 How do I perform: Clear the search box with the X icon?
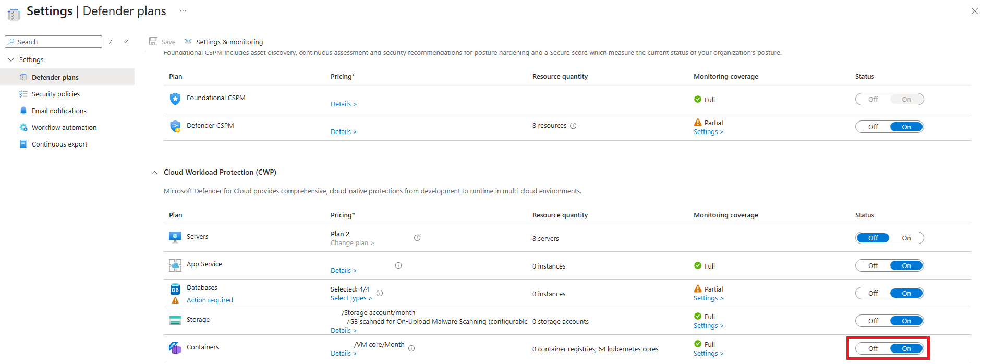pyautogui.click(x=111, y=42)
